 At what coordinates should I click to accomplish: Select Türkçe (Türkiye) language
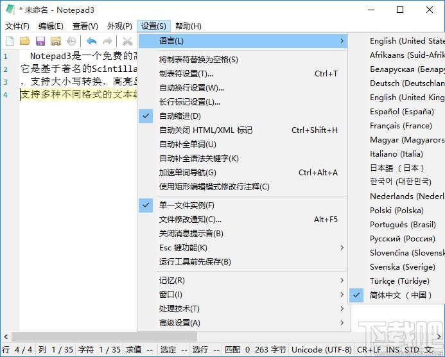click(397, 281)
